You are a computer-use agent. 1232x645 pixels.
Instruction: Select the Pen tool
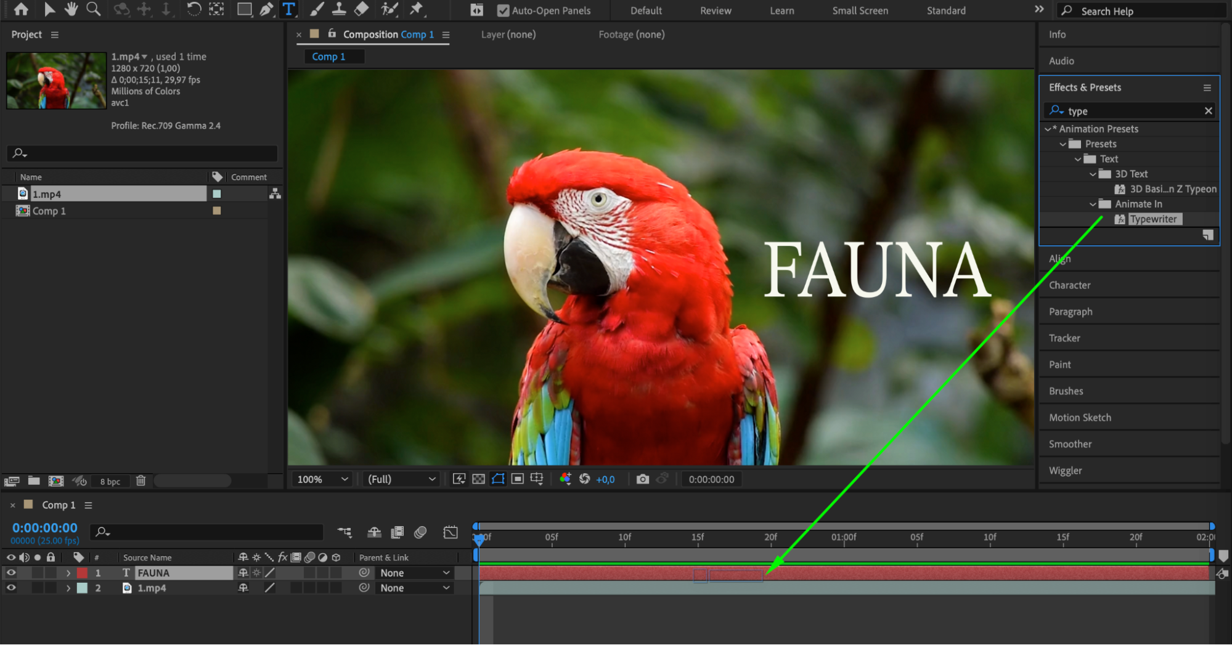point(266,9)
